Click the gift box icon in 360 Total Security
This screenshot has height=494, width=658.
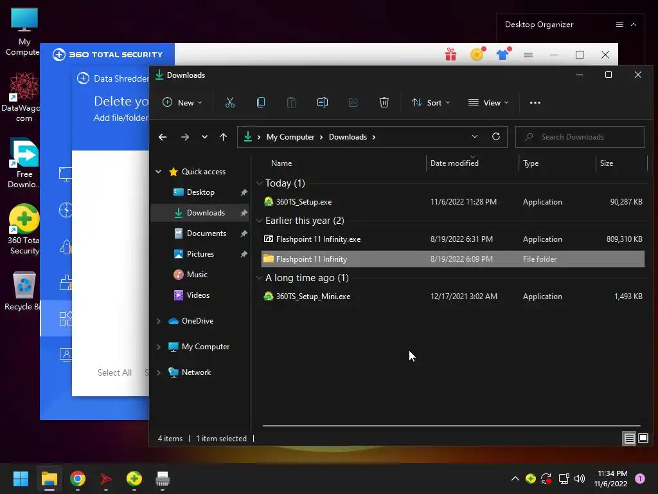(450, 55)
